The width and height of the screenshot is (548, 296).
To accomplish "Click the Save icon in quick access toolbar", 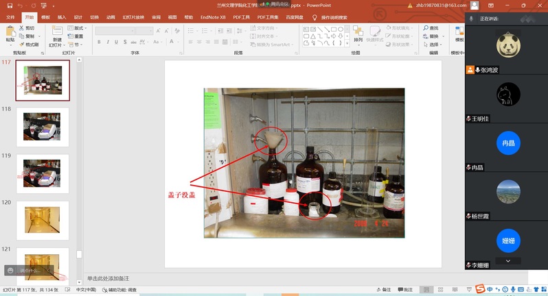I will pyautogui.click(x=10, y=5).
